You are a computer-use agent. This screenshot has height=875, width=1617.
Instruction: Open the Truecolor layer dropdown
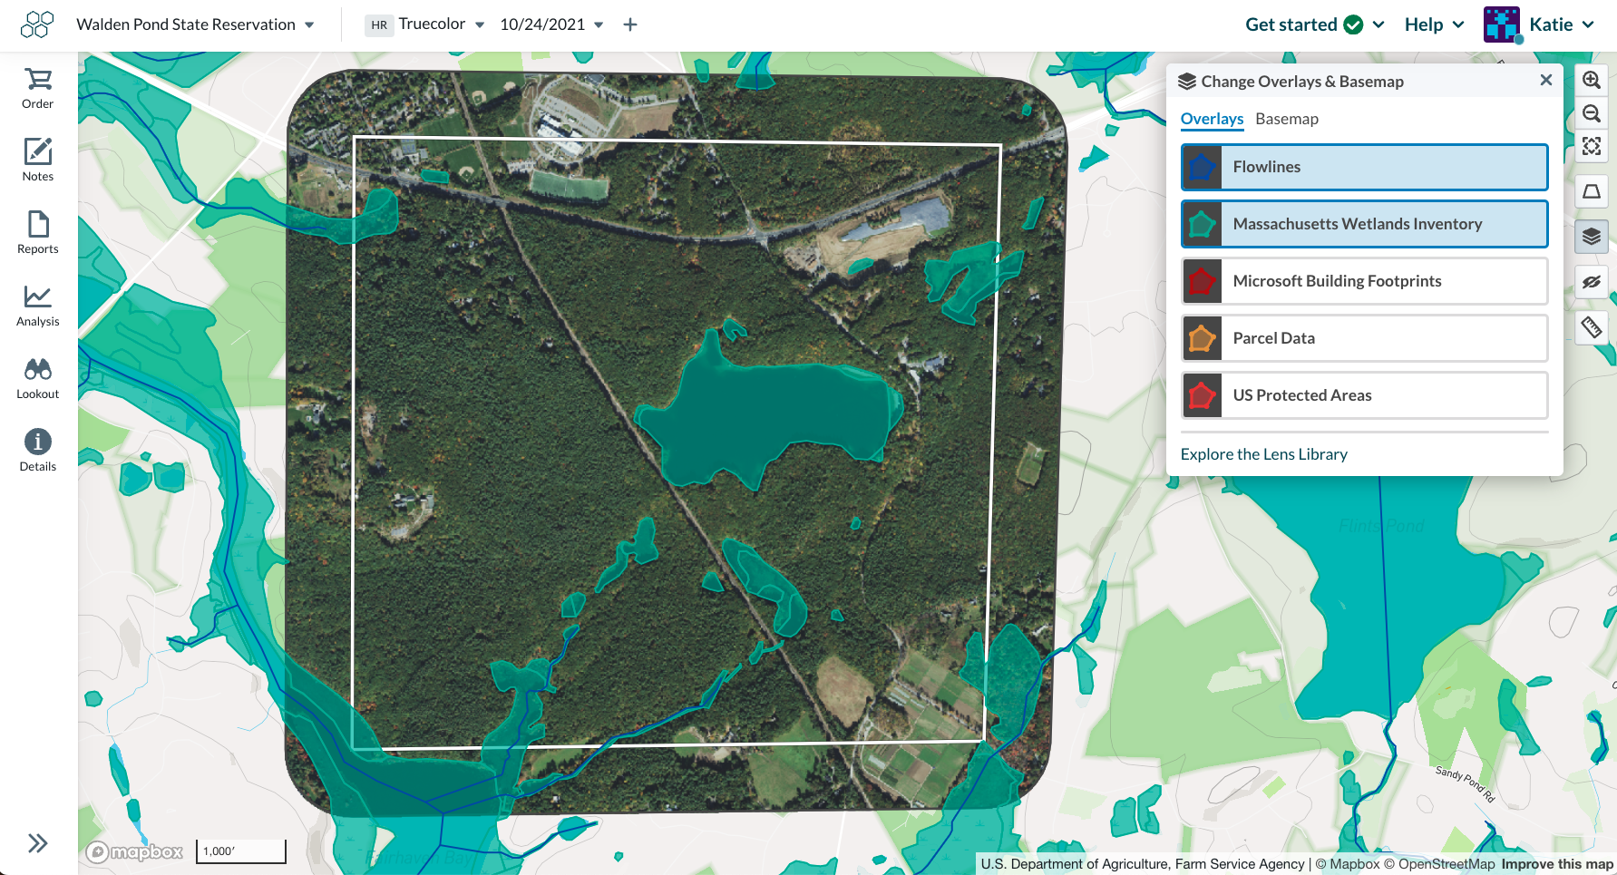point(441,24)
